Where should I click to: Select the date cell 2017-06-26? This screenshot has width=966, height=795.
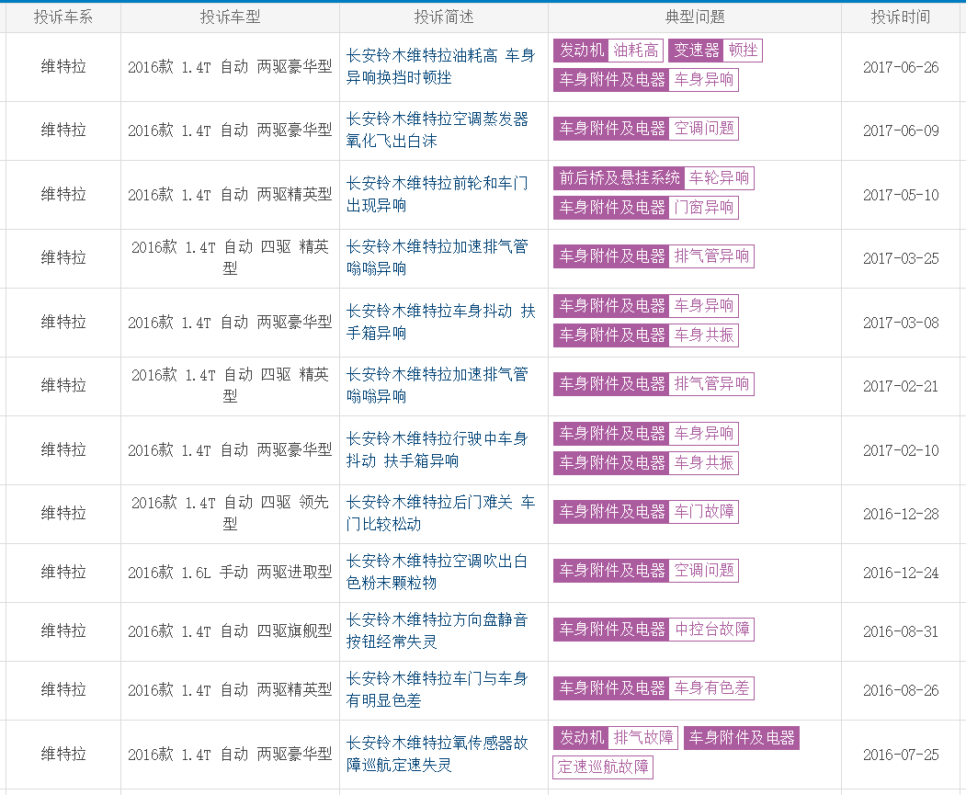[x=901, y=67]
